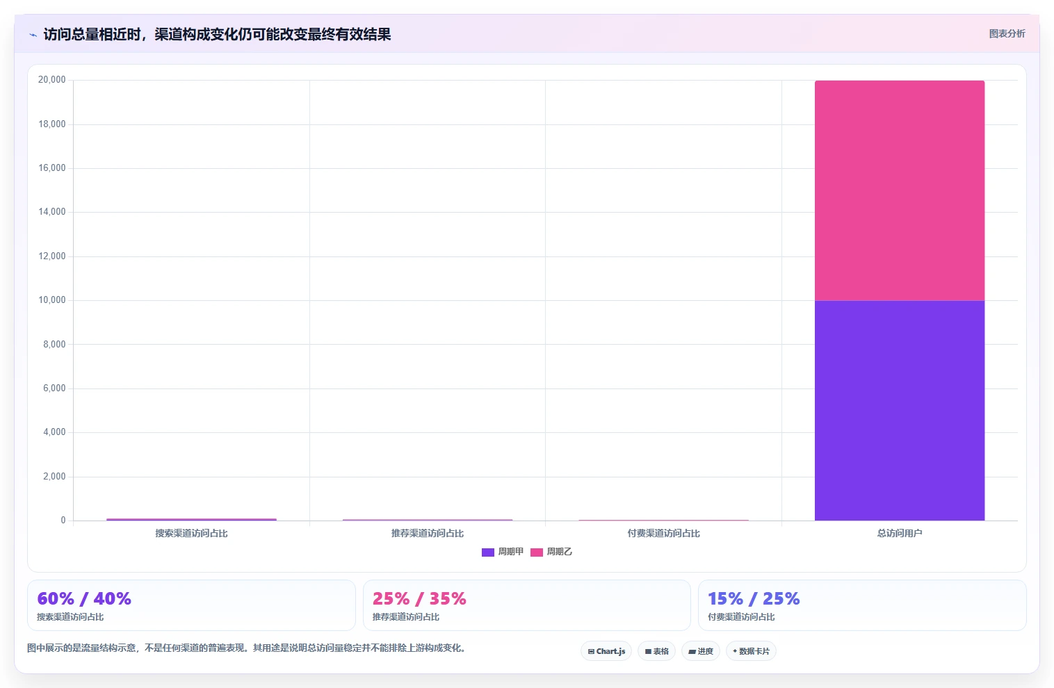The width and height of the screenshot is (1054, 688).
Task: Click the purple 周期甲 segment of 总访问用户 bar
Action: (900, 410)
